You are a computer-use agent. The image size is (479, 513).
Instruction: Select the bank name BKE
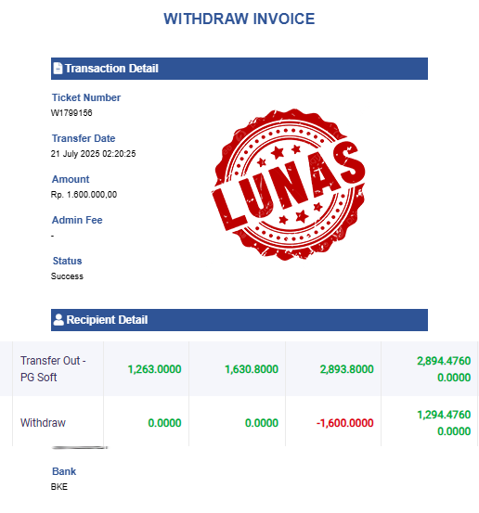coord(59,487)
